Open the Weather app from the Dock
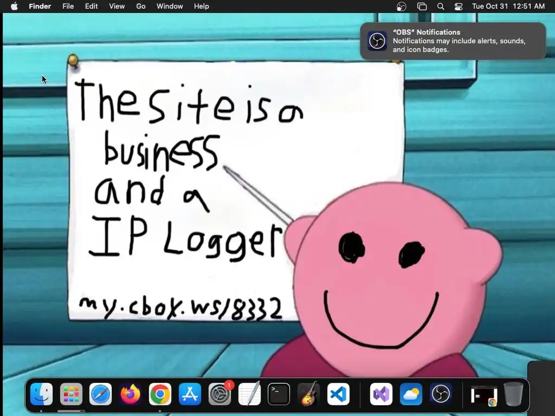The height and width of the screenshot is (416, 555). point(411,394)
